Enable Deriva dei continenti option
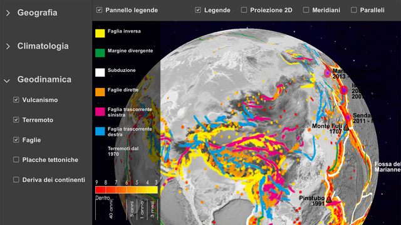The image size is (401, 225). point(16,179)
